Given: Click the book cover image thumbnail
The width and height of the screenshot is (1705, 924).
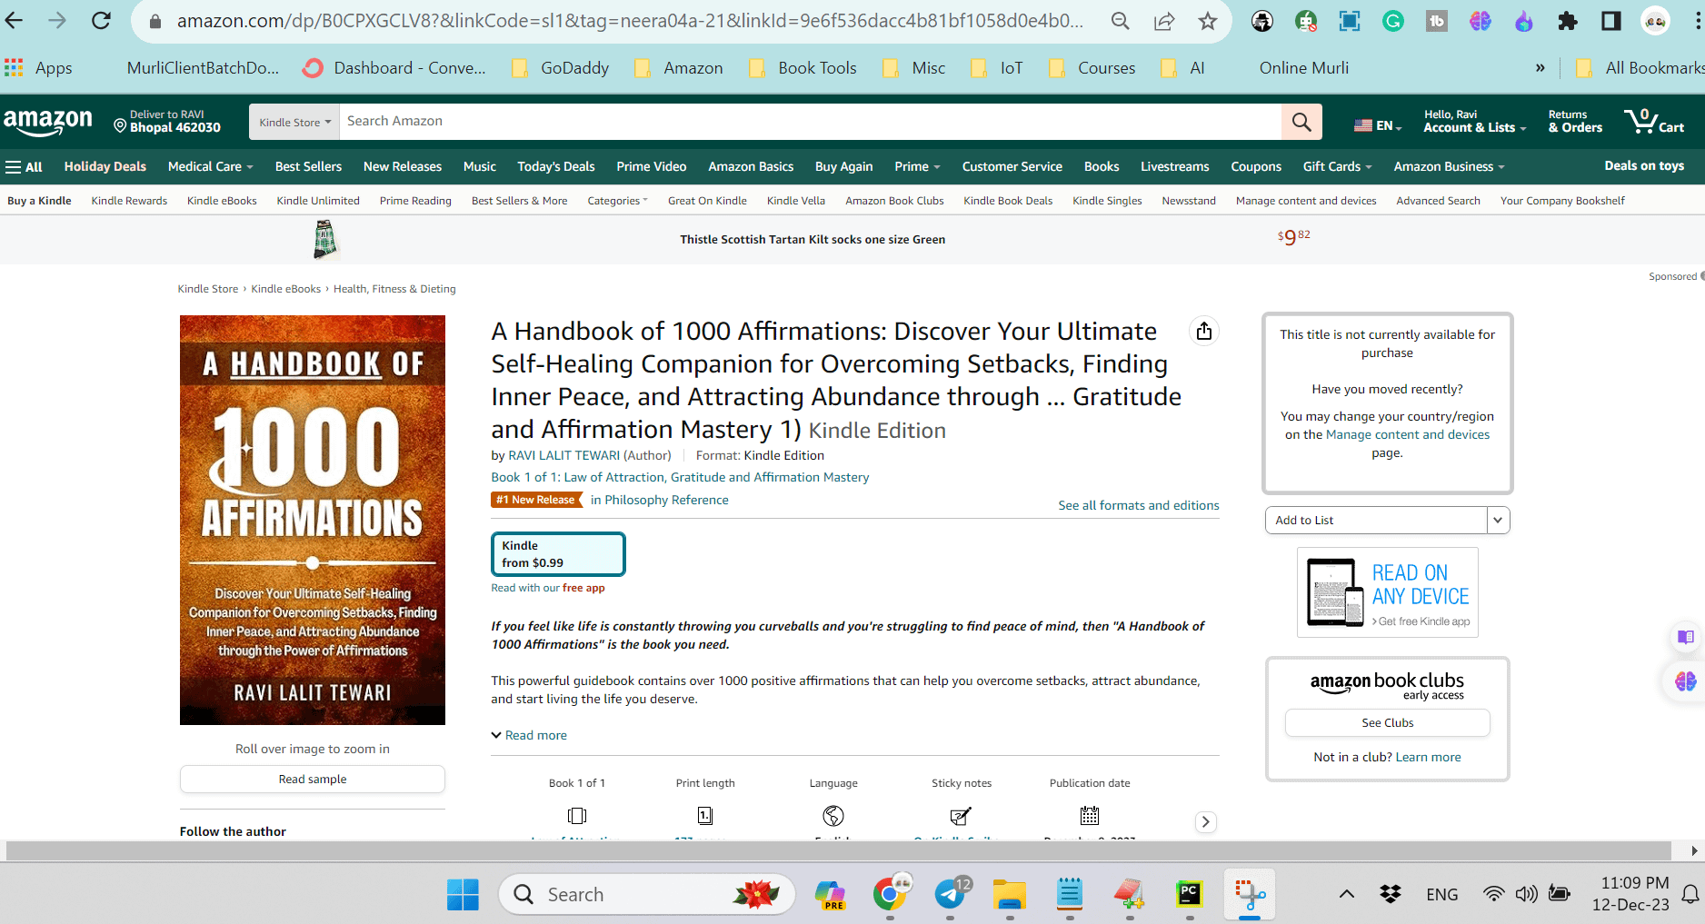Looking at the screenshot, I should click(313, 520).
